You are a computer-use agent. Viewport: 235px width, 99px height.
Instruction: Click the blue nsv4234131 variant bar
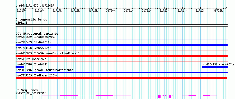[x=215, y=67]
